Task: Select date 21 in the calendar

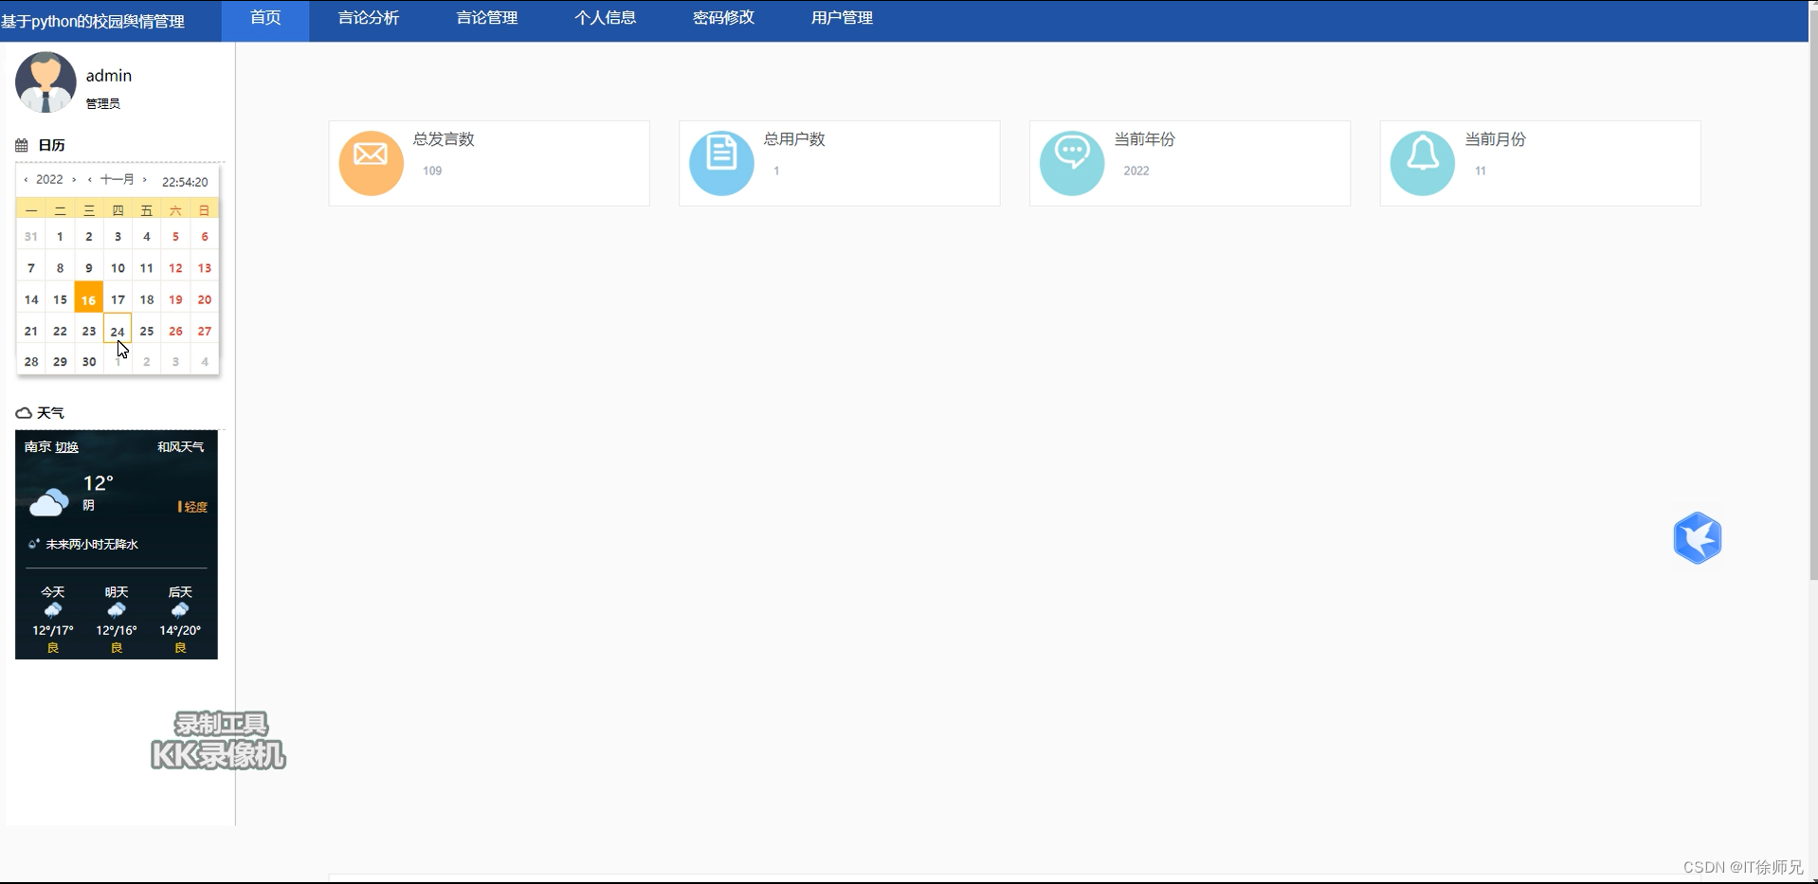Action: (31, 331)
